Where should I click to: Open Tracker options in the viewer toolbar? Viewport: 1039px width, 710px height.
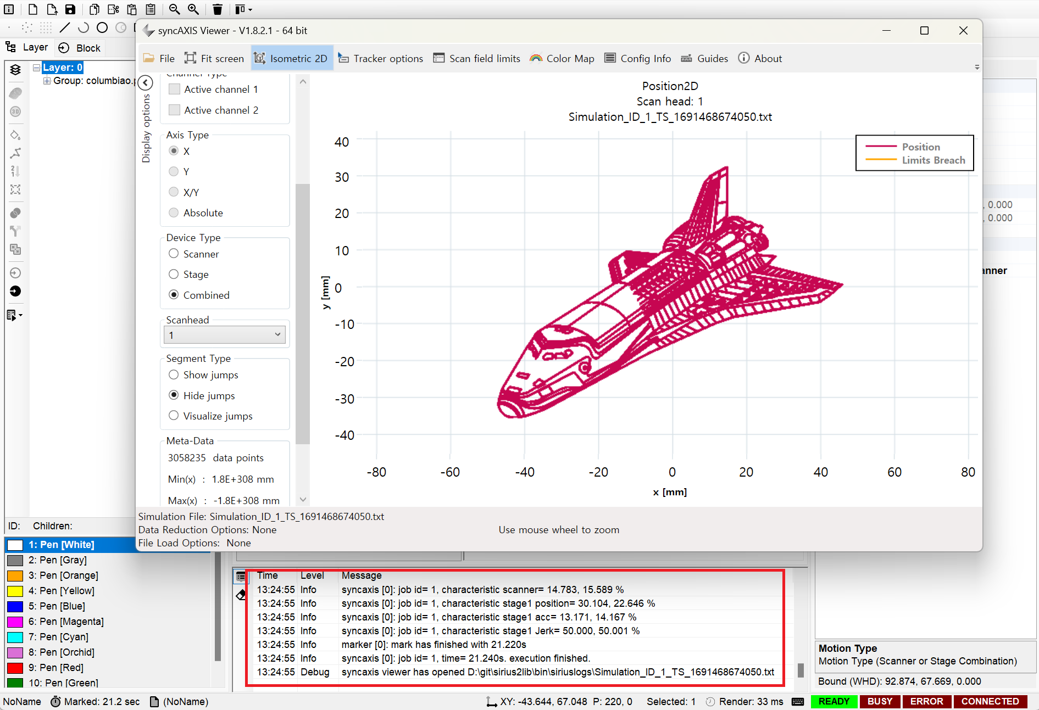pyautogui.click(x=380, y=58)
